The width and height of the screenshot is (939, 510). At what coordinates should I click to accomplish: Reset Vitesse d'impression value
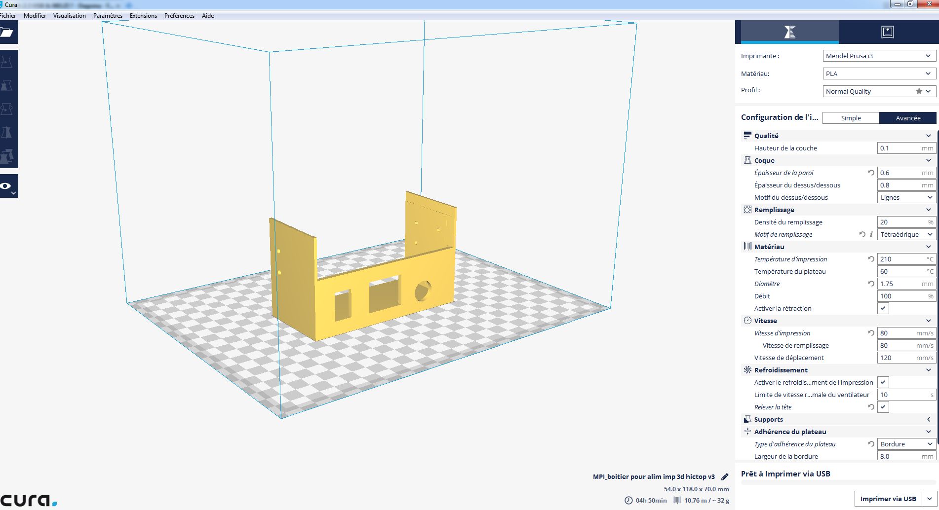tap(871, 333)
